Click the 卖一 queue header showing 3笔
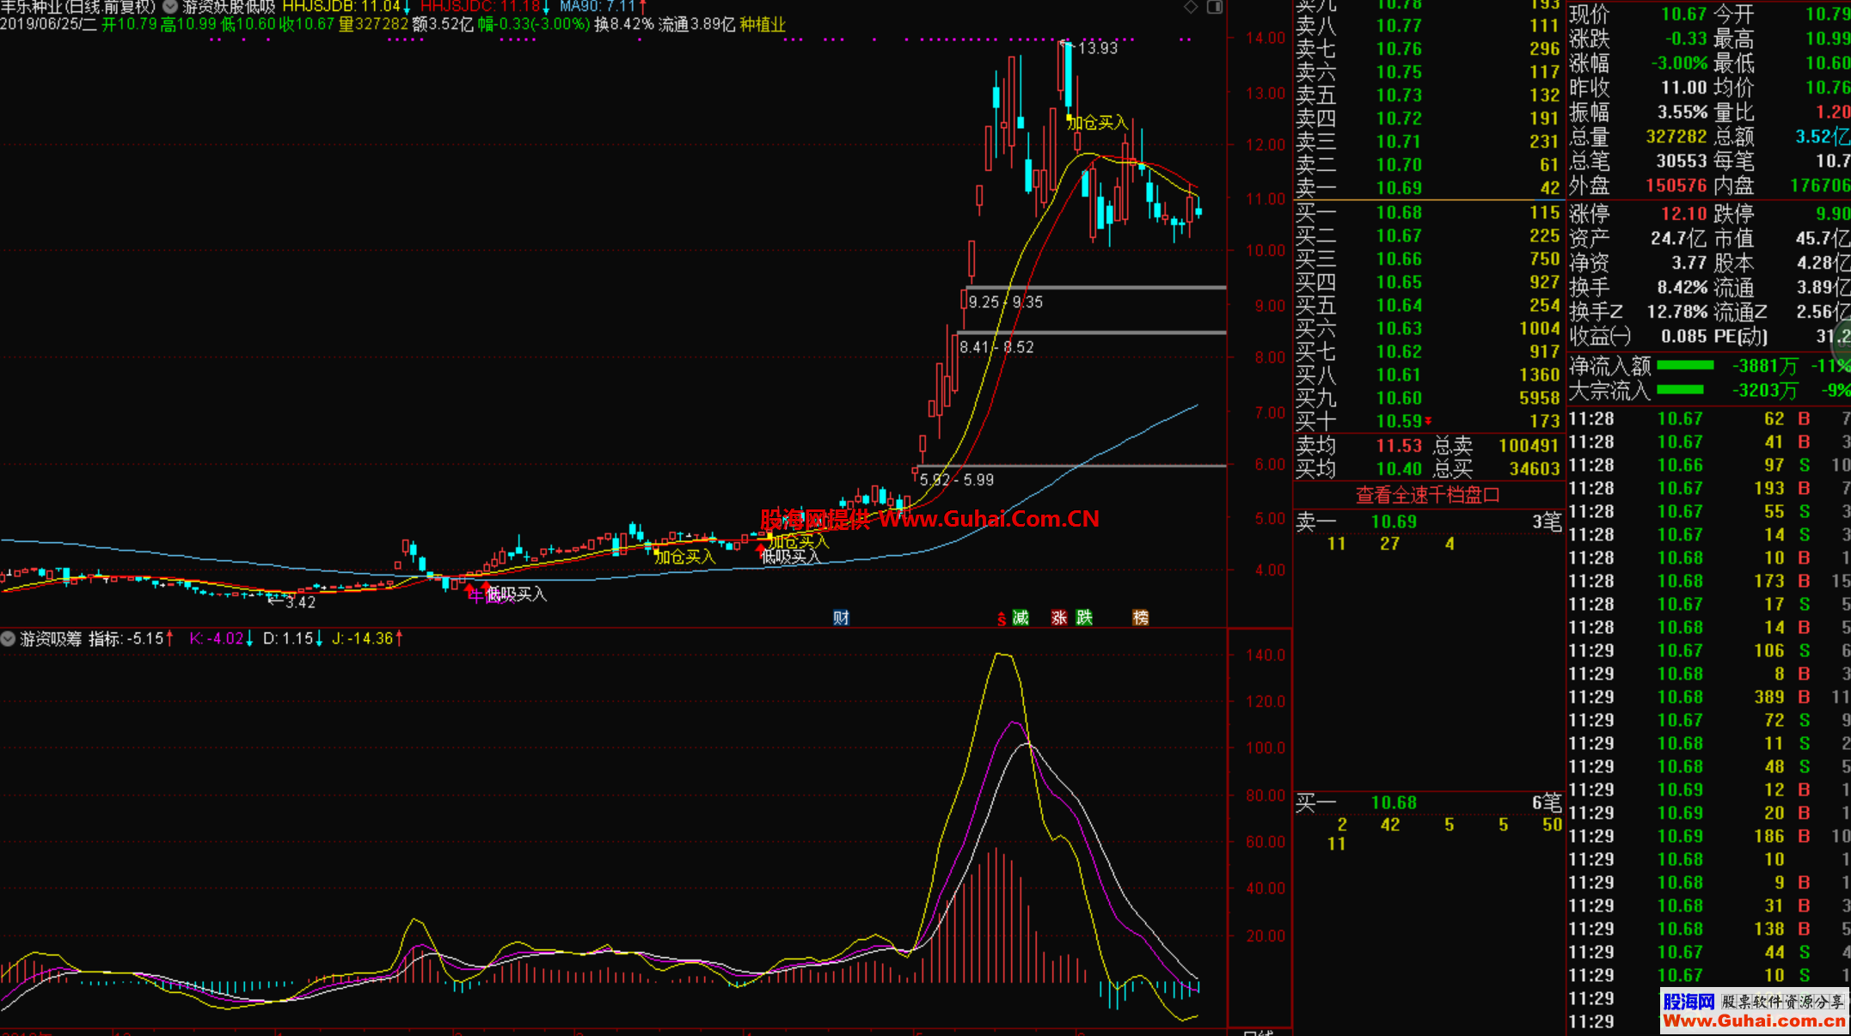This screenshot has width=1851, height=1036. [1427, 521]
